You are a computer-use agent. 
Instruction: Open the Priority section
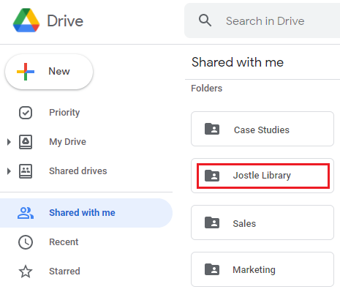click(64, 113)
